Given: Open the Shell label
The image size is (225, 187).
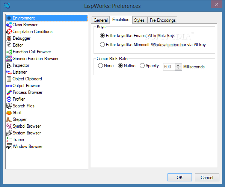Looking at the screenshot, I should tap(17, 113).
